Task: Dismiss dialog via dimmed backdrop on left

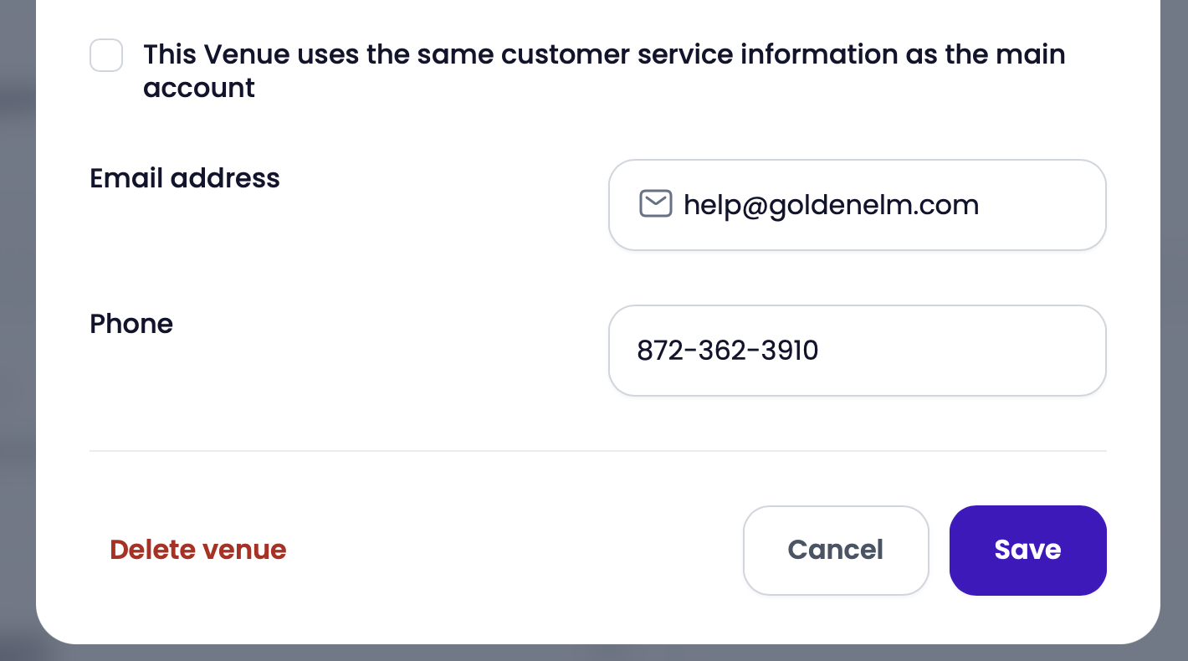Action: point(17,335)
